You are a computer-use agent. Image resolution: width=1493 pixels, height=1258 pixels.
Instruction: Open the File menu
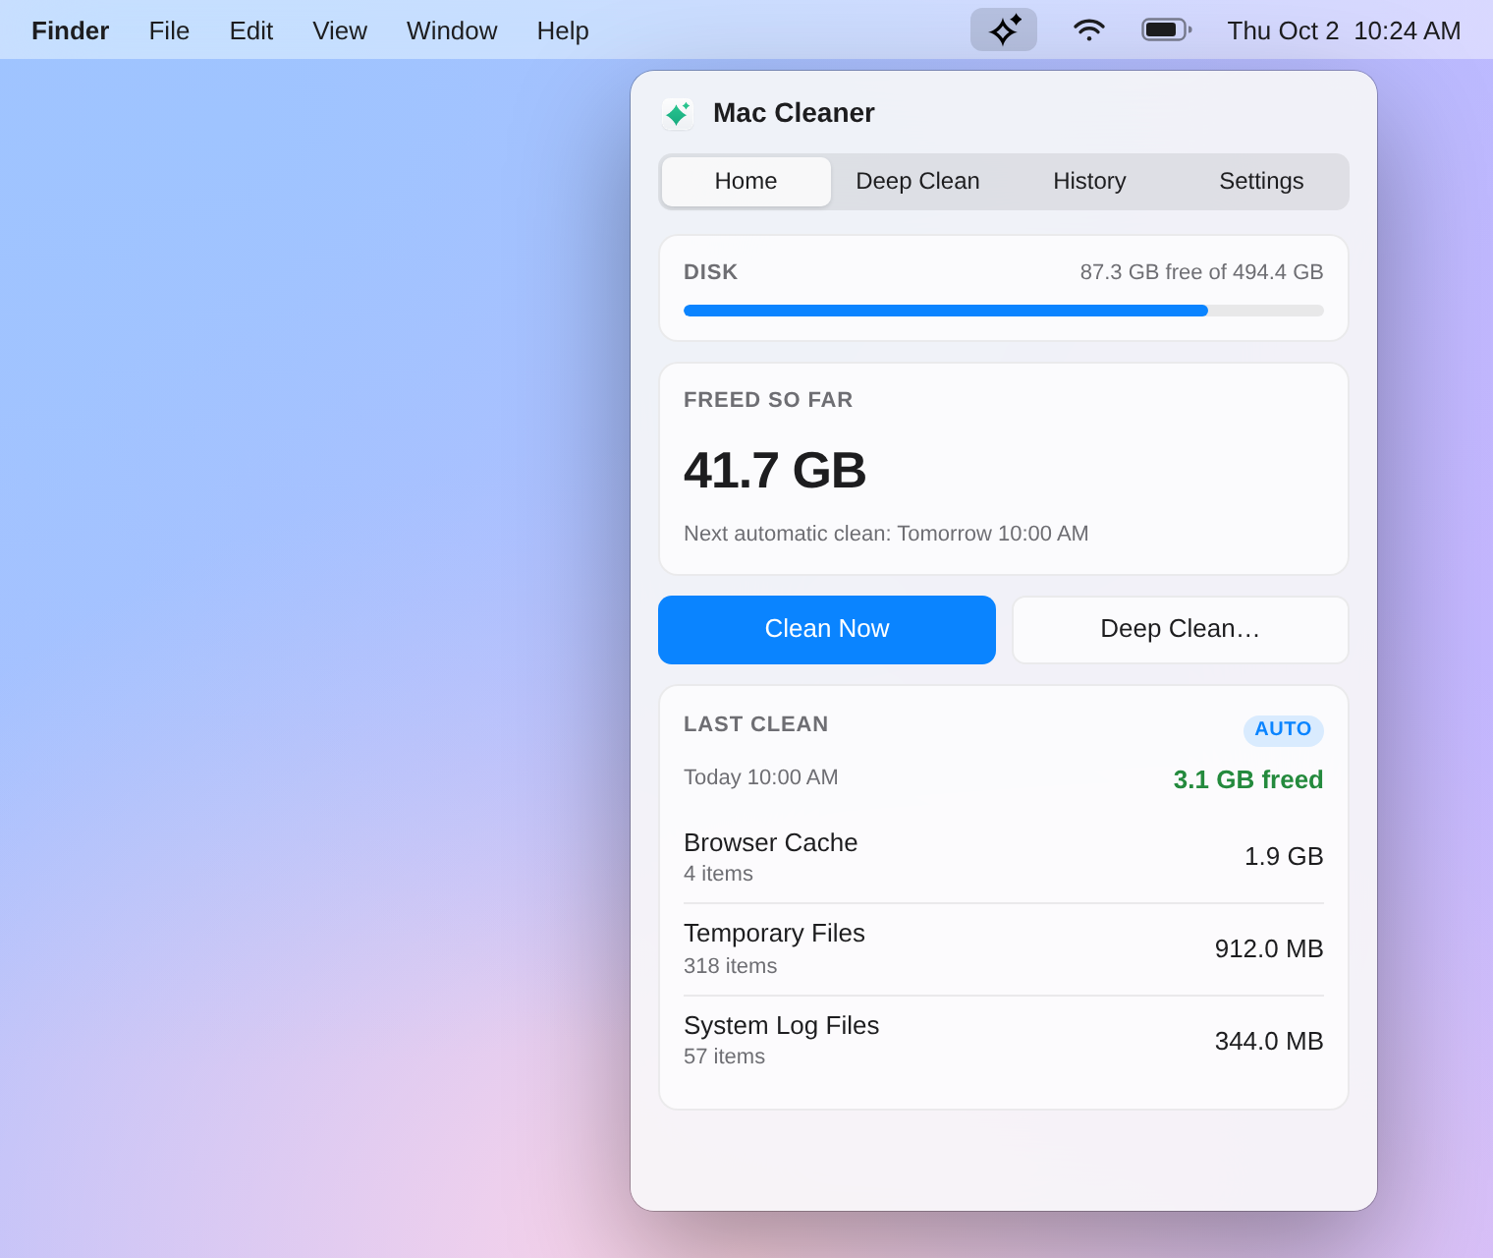(169, 30)
